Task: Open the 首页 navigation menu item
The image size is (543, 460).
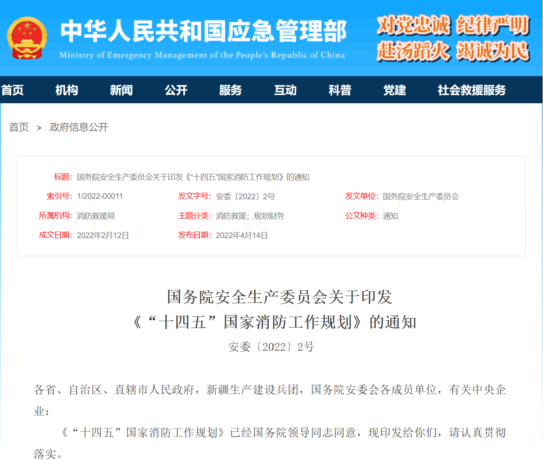Action: point(12,90)
